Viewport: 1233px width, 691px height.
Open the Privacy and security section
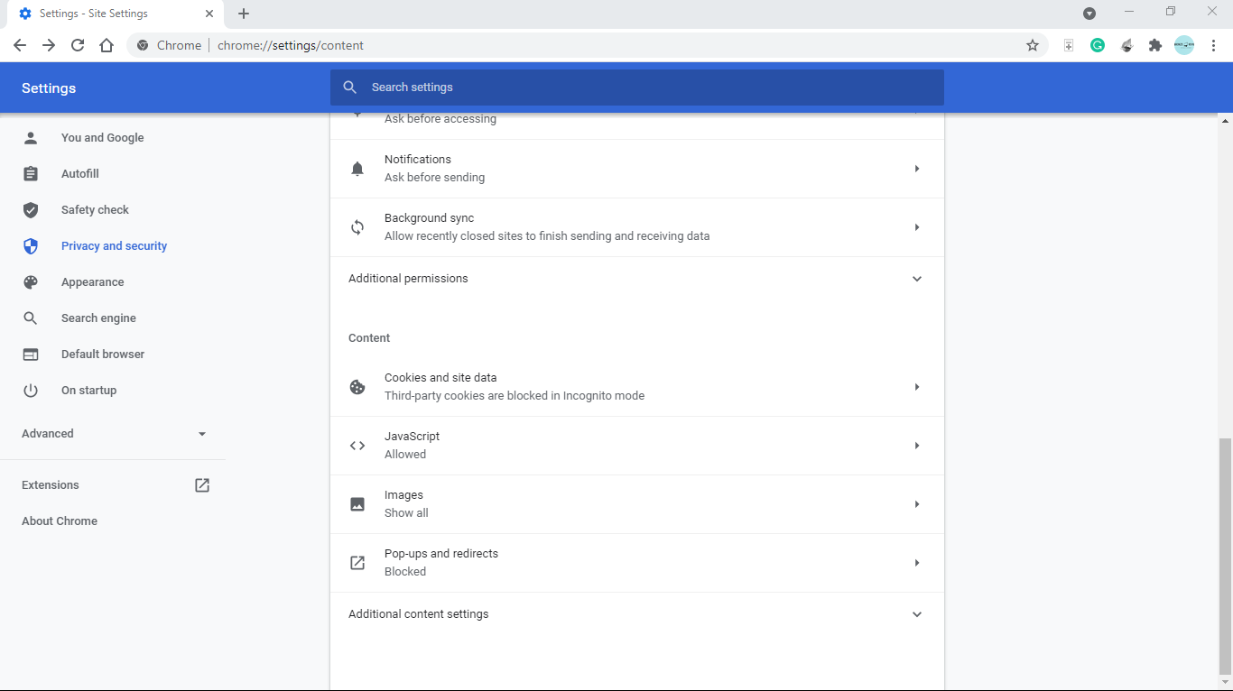click(114, 246)
